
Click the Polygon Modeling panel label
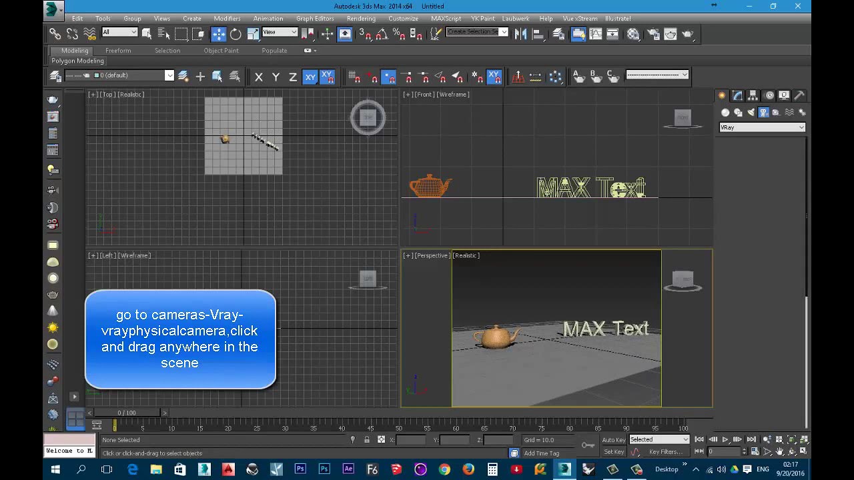pyautogui.click(x=78, y=61)
